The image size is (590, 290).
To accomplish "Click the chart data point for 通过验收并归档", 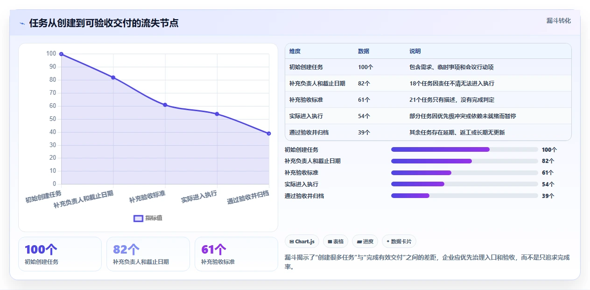I will pyautogui.click(x=269, y=134).
